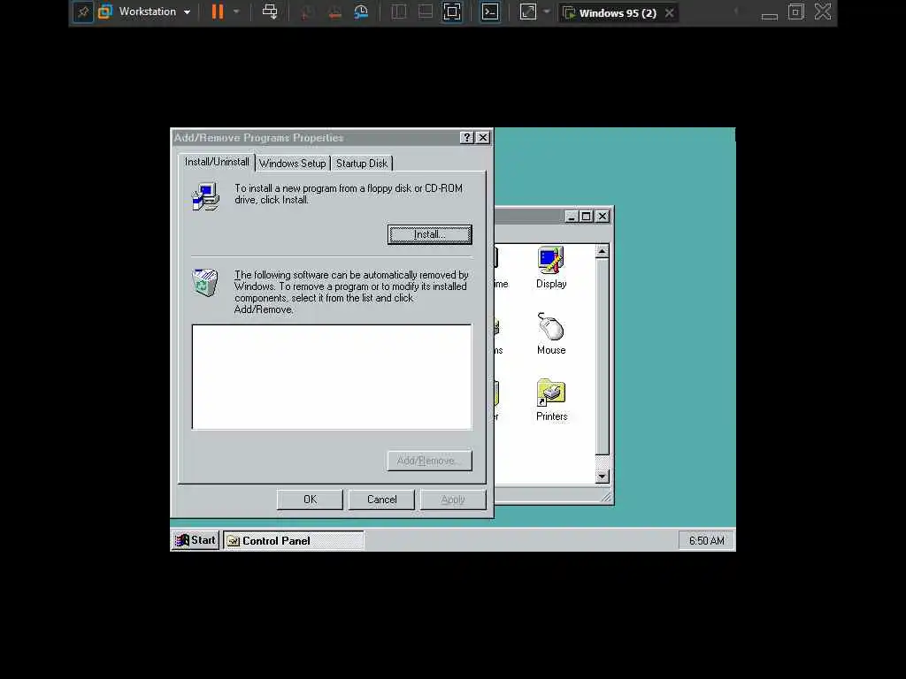906x679 pixels.
Task: Expand the power options arrow beside pause
Action: point(236,11)
